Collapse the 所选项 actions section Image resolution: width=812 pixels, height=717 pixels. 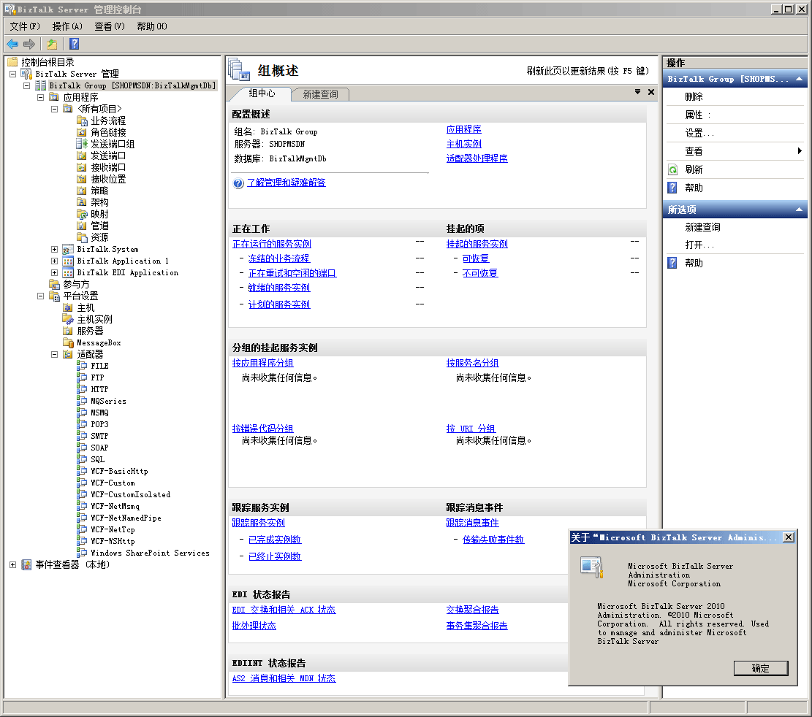click(x=799, y=210)
